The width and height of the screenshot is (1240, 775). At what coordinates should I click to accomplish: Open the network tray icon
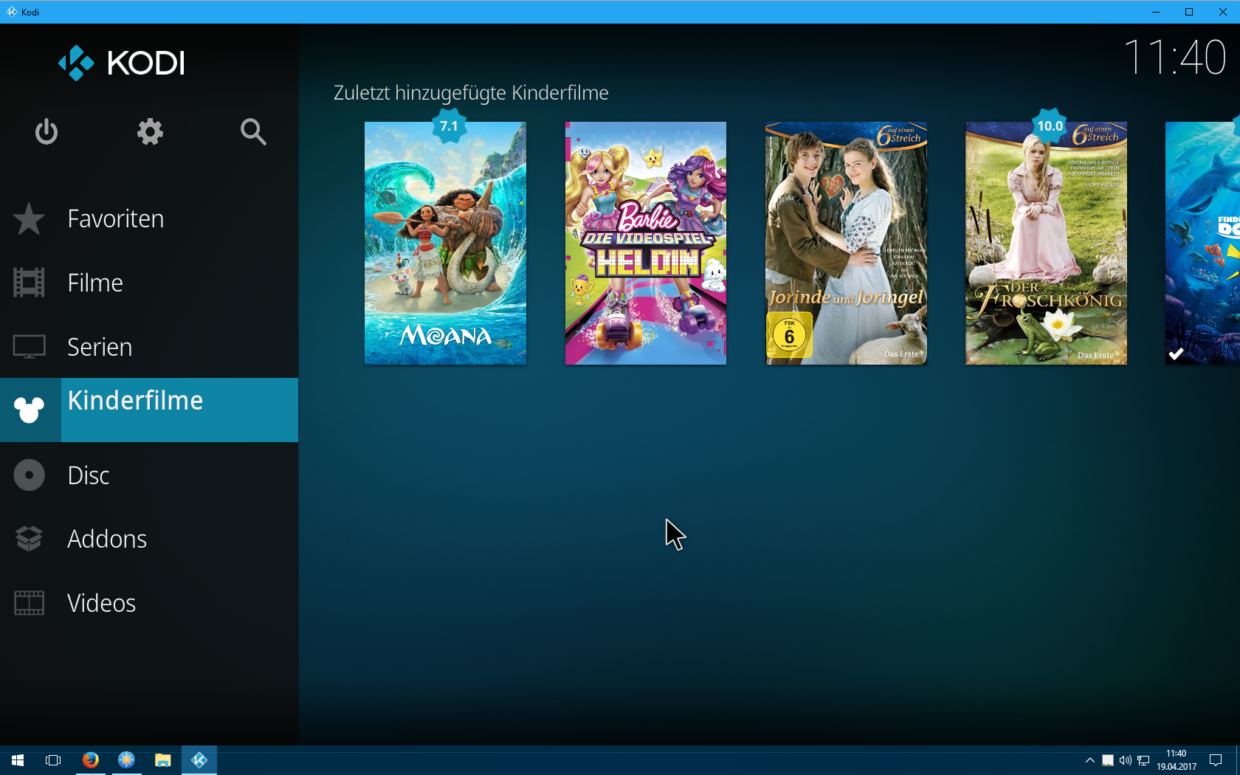pyautogui.click(x=1143, y=760)
